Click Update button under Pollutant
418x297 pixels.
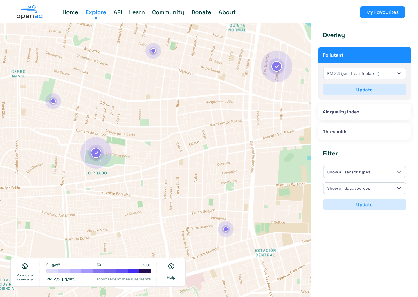point(364,90)
